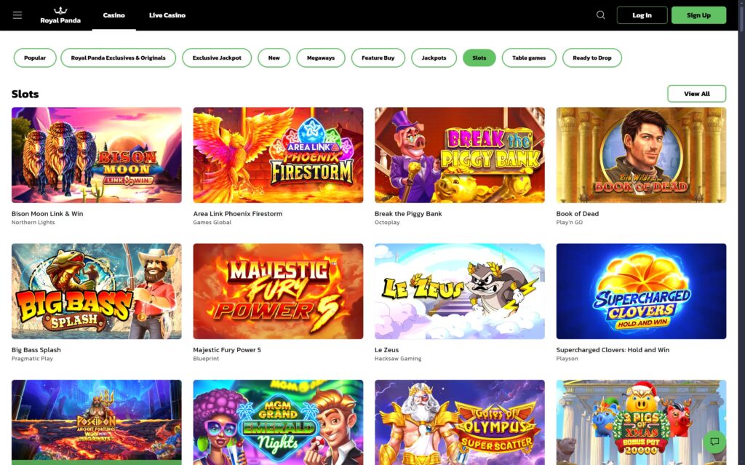Screen dimensions: 745x465
Task: Open the search function
Action: coord(600,15)
